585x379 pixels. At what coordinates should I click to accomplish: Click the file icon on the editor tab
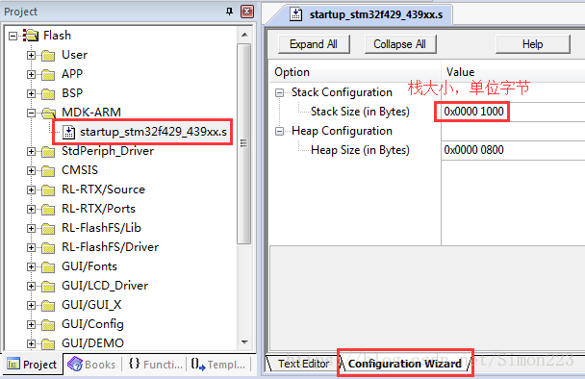(296, 14)
